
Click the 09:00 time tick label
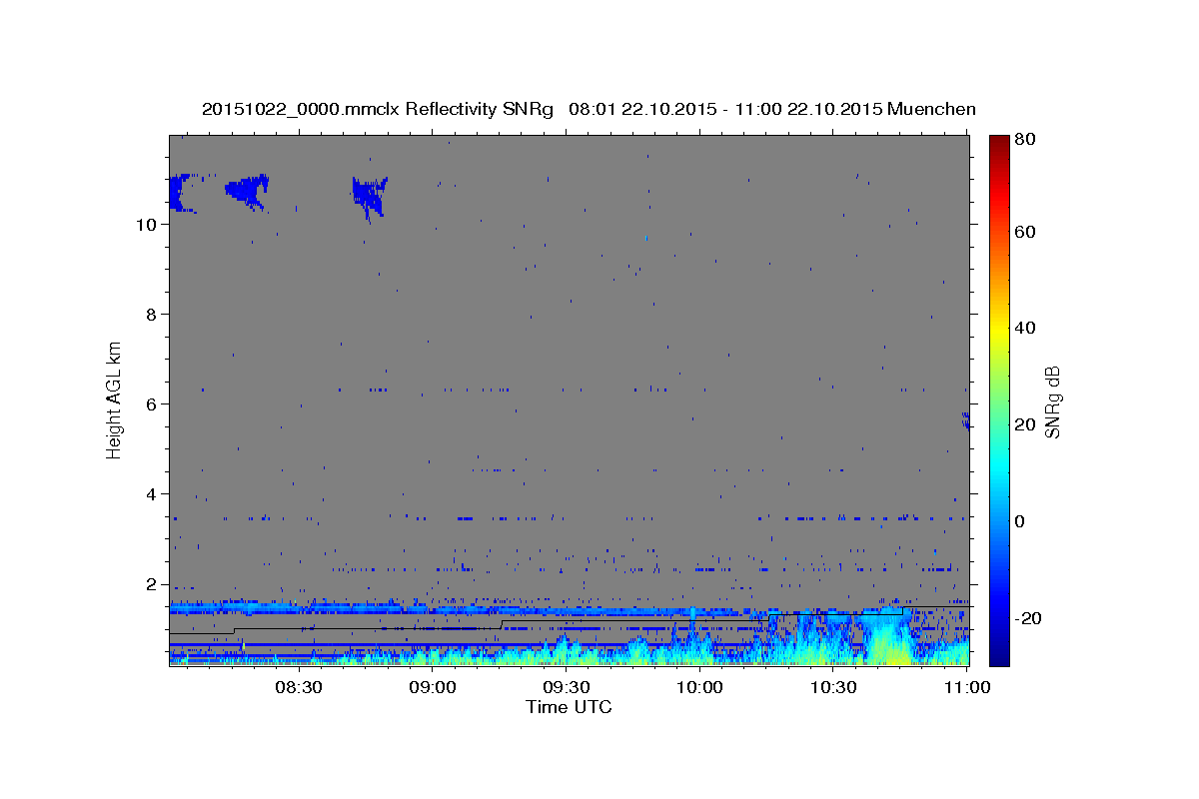[433, 688]
